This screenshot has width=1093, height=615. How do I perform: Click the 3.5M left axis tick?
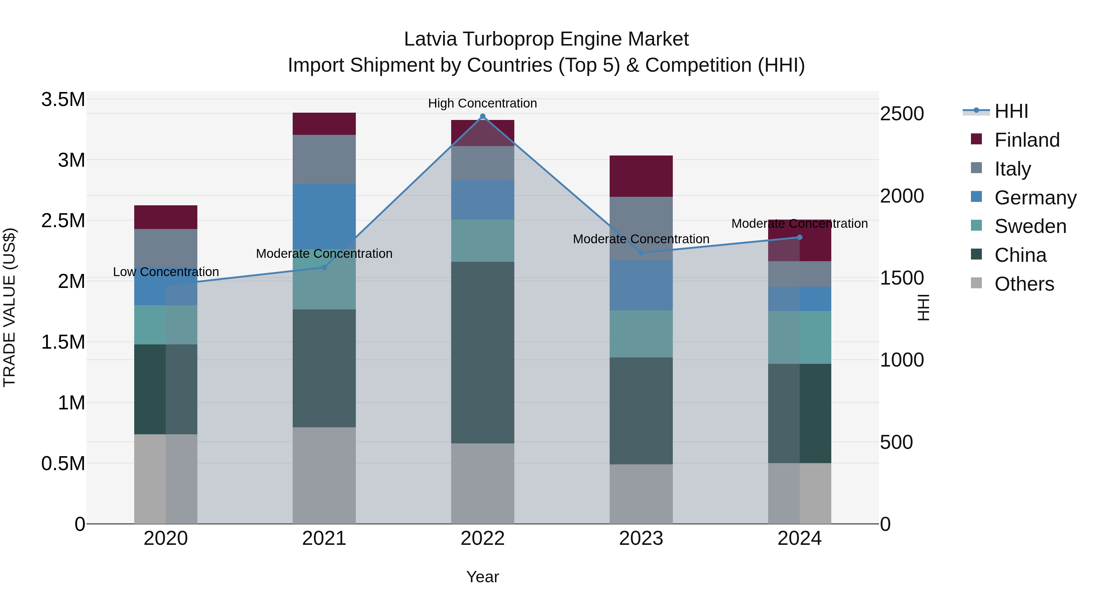coord(63,99)
